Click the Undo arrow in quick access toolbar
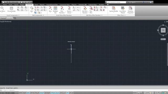The image size is (168, 94). click(11, 2)
